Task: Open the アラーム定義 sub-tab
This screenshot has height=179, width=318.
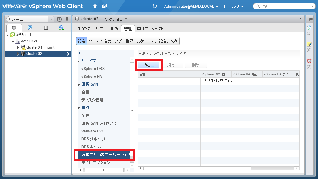Action: [x=100, y=41]
